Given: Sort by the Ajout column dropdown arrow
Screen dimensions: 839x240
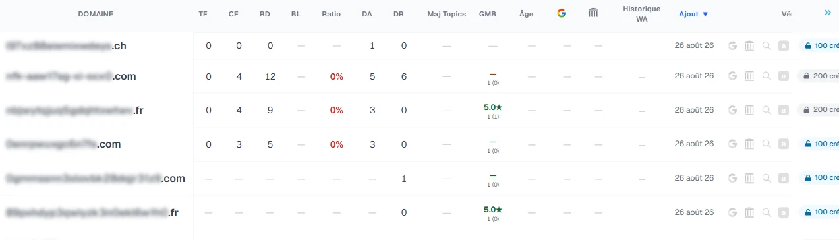Looking at the screenshot, I should point(705,14).
